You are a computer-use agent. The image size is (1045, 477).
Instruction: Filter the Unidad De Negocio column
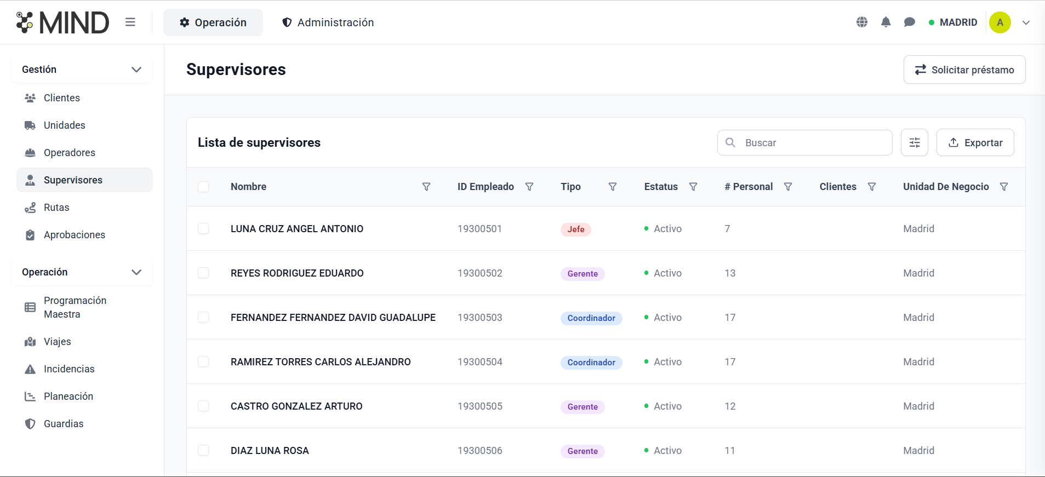[x=1004, y=187]
